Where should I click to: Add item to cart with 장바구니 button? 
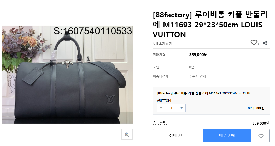pos(177,136)
